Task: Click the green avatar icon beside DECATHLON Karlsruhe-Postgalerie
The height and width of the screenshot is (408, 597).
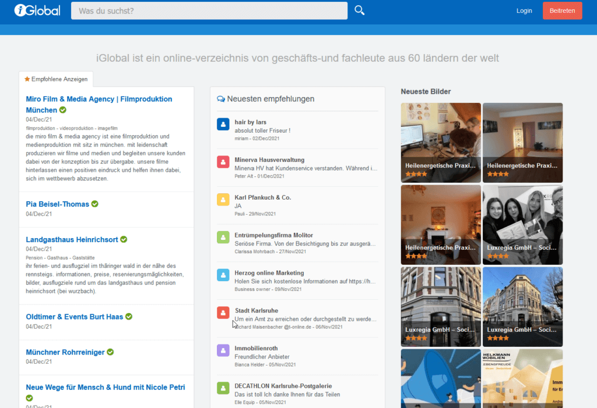Action: 223,388
